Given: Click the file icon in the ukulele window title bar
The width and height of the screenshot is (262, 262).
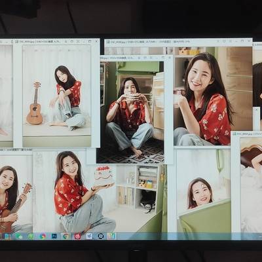Looking at the screenshot, I should (x=17, y=41).
